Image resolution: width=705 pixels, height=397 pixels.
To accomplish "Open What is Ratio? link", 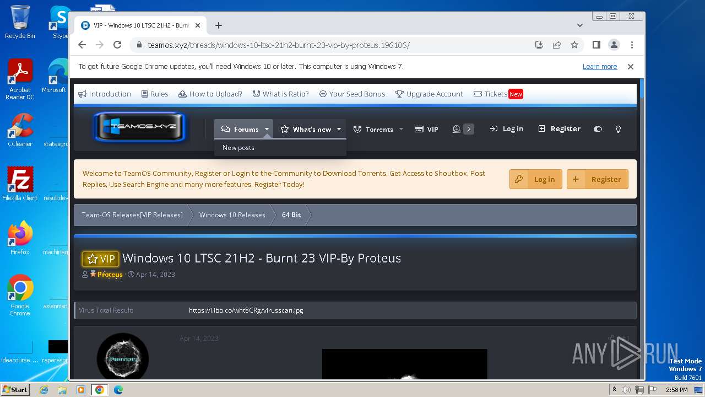I will click(280, 94).
